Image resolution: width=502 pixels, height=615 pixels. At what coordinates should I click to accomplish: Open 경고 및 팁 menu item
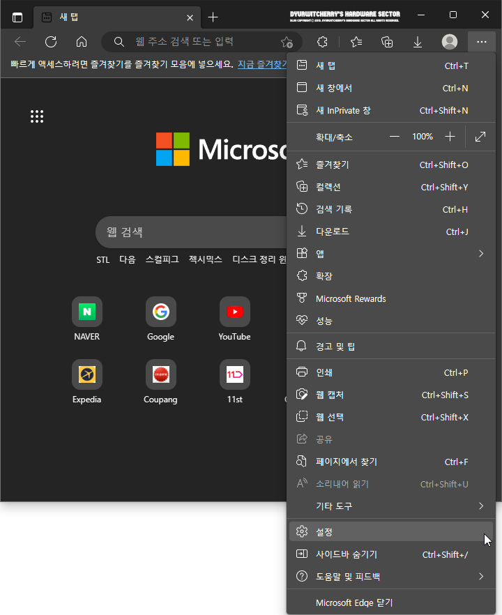391,347
